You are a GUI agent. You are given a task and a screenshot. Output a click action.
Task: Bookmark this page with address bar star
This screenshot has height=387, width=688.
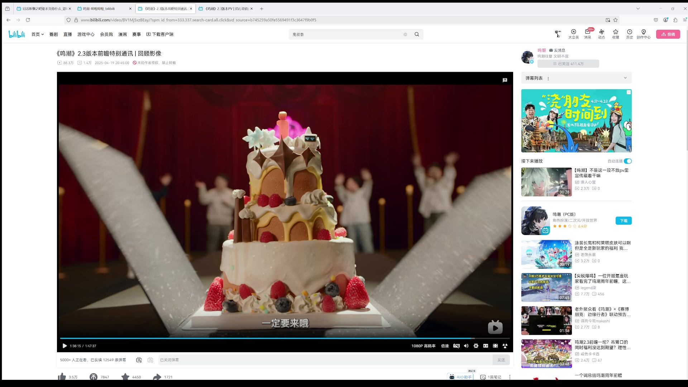point(616,20)
